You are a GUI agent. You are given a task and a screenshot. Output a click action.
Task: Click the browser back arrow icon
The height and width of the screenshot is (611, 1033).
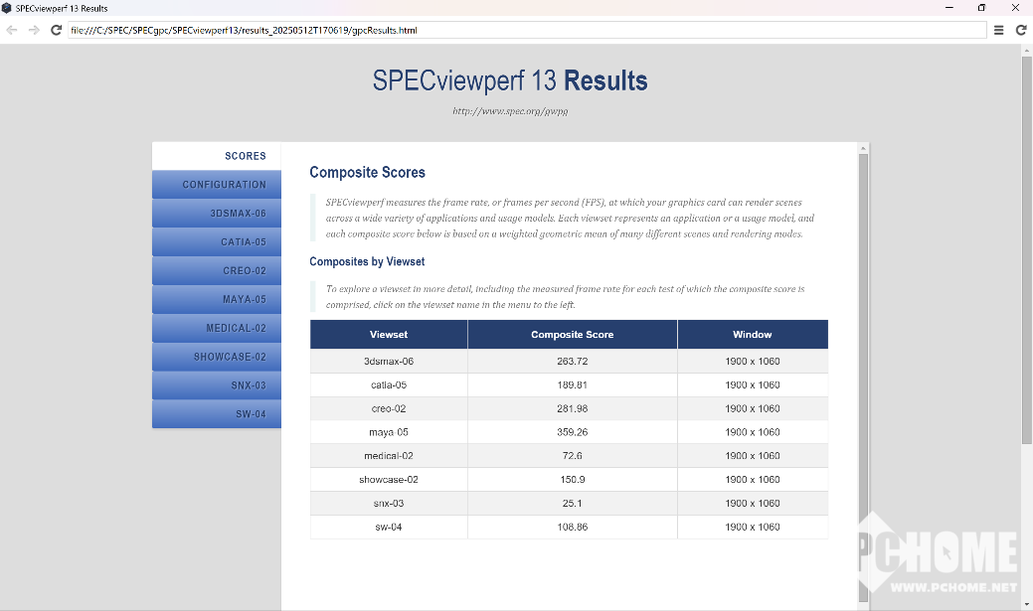click(x=12, y=30)
